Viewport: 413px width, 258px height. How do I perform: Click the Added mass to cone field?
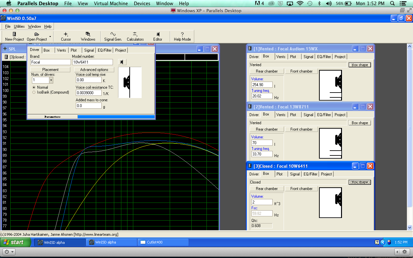point(89,105)
